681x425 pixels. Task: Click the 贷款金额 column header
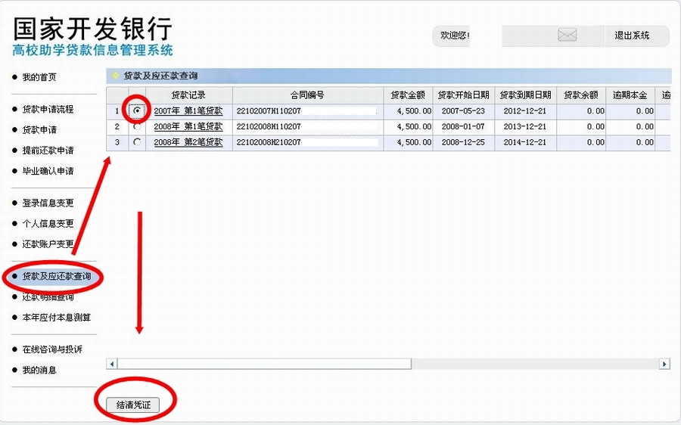(x=408, y=95)
